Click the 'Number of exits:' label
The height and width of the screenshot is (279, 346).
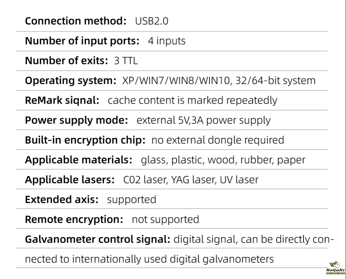click(x=67, y=61)
